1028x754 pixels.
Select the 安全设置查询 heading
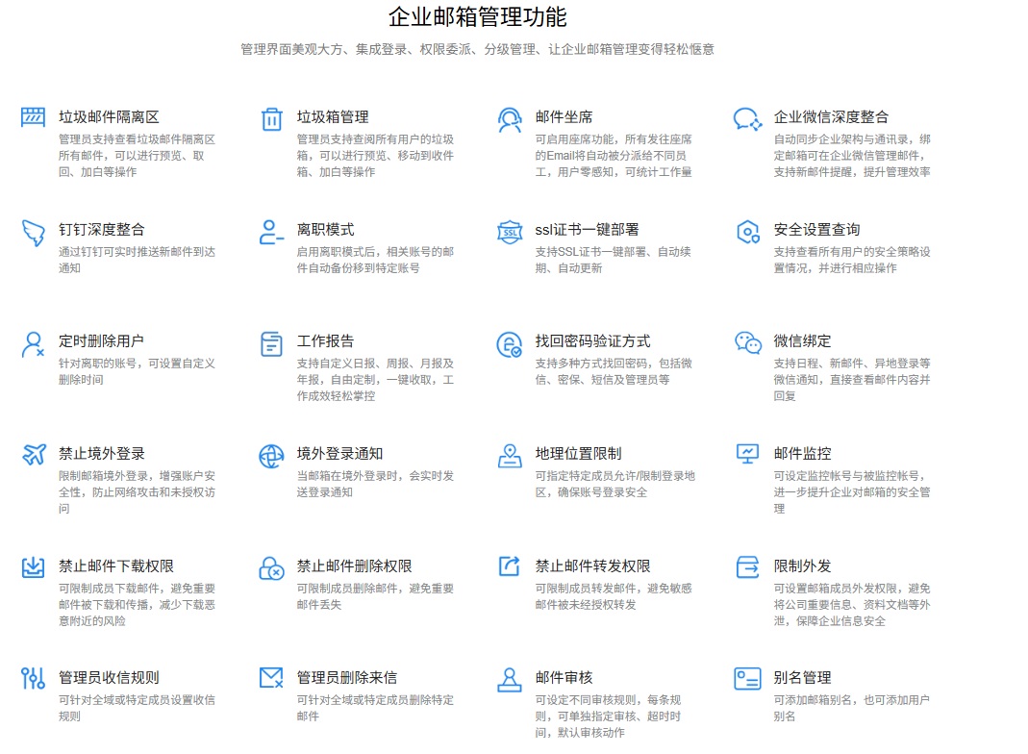pyautogui.click(x=816, y=230)
